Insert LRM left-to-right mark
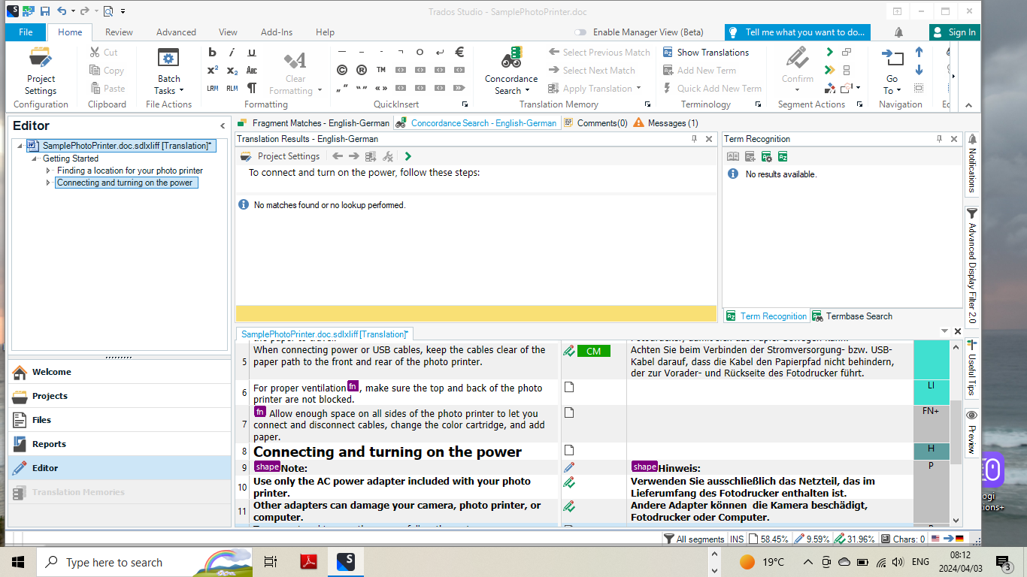 point(212,89)
